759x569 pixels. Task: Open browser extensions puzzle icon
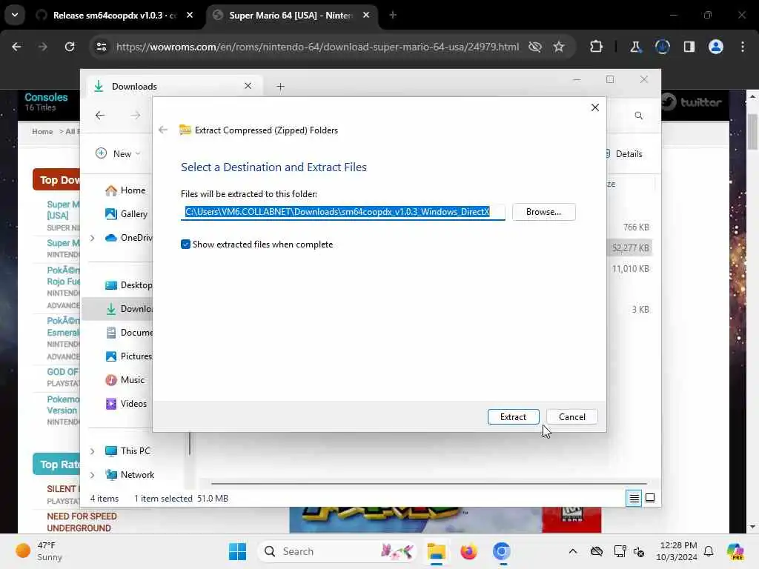coord(597,47)
